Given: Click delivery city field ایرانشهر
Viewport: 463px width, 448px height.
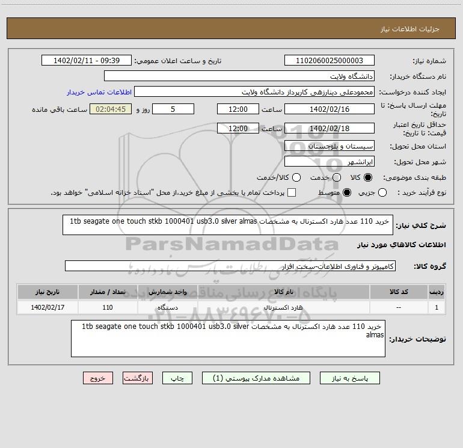Looking at the screenshot, I should point(330,162).
